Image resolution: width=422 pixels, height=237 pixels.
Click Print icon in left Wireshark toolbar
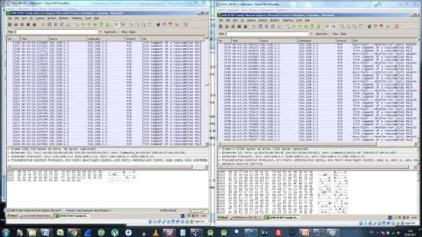point(68,25)
